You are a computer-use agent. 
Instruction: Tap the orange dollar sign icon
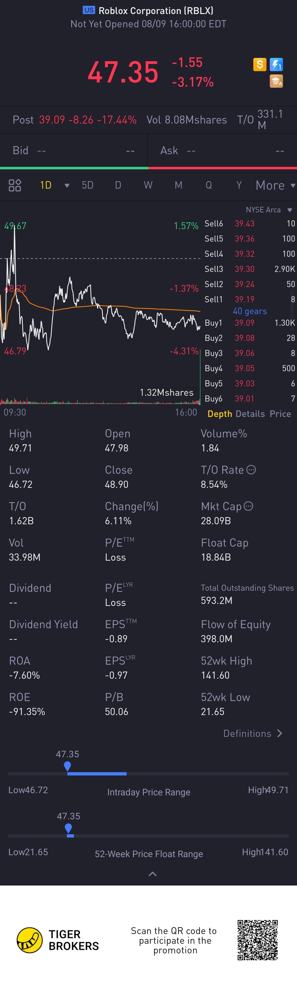pyautogui.click(x=260, y=65)
